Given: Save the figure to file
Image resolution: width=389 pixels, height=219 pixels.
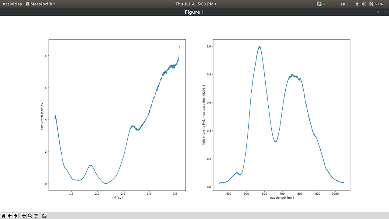Looking at the screenshot, I should tap(44, 216).
